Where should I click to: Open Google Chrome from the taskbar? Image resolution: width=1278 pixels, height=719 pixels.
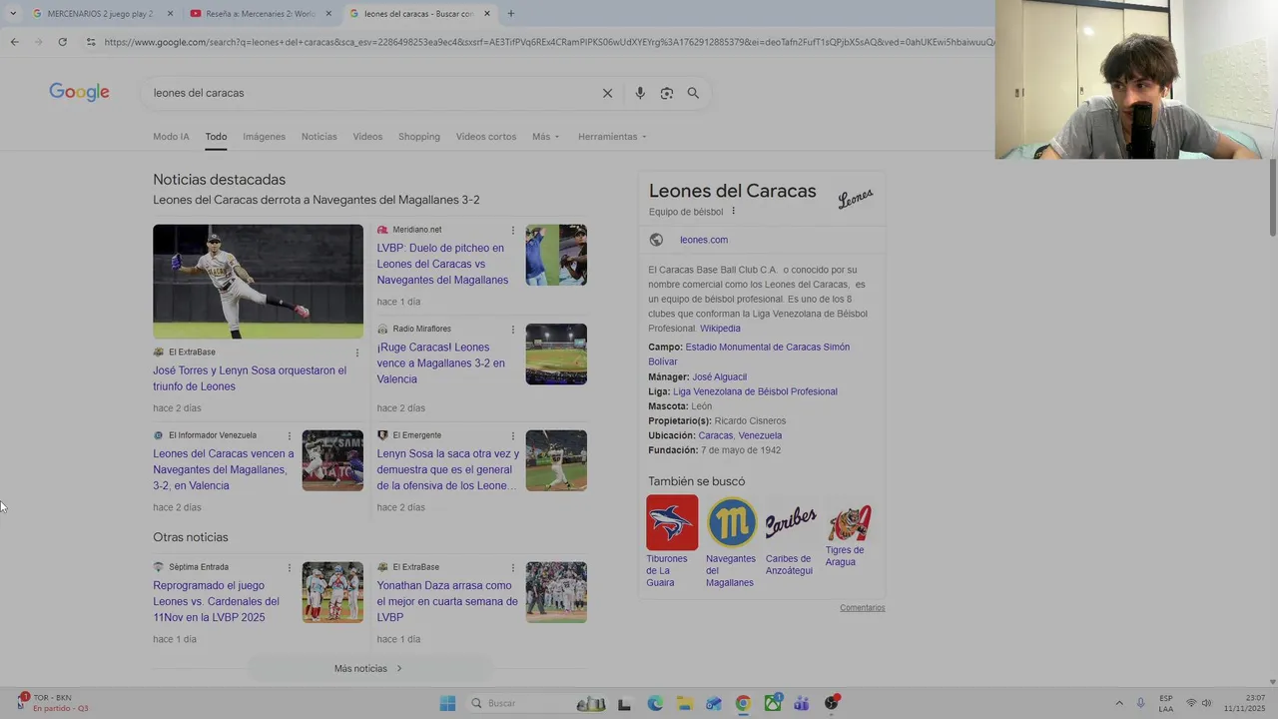743,703
